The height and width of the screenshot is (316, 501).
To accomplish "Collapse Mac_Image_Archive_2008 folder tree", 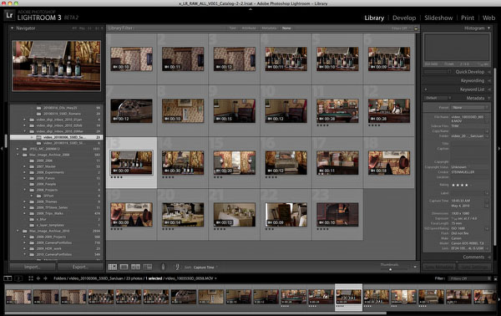I will pyautogui.click(x=18, y=155).
